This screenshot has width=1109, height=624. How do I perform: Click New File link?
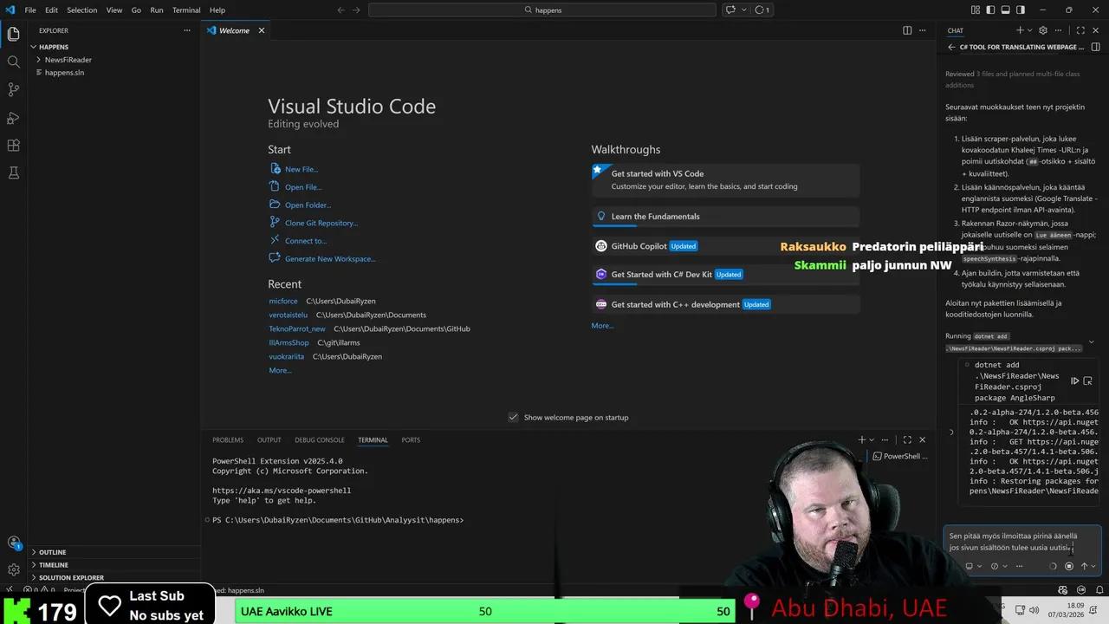click(302, 170)
